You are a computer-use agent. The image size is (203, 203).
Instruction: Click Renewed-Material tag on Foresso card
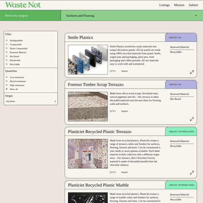point(180,94)
